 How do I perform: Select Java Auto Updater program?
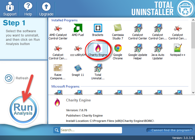(157, 52)
